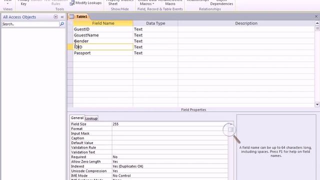
Task: Click the Data Type cell for GsuestName
Action: [155, 35]
